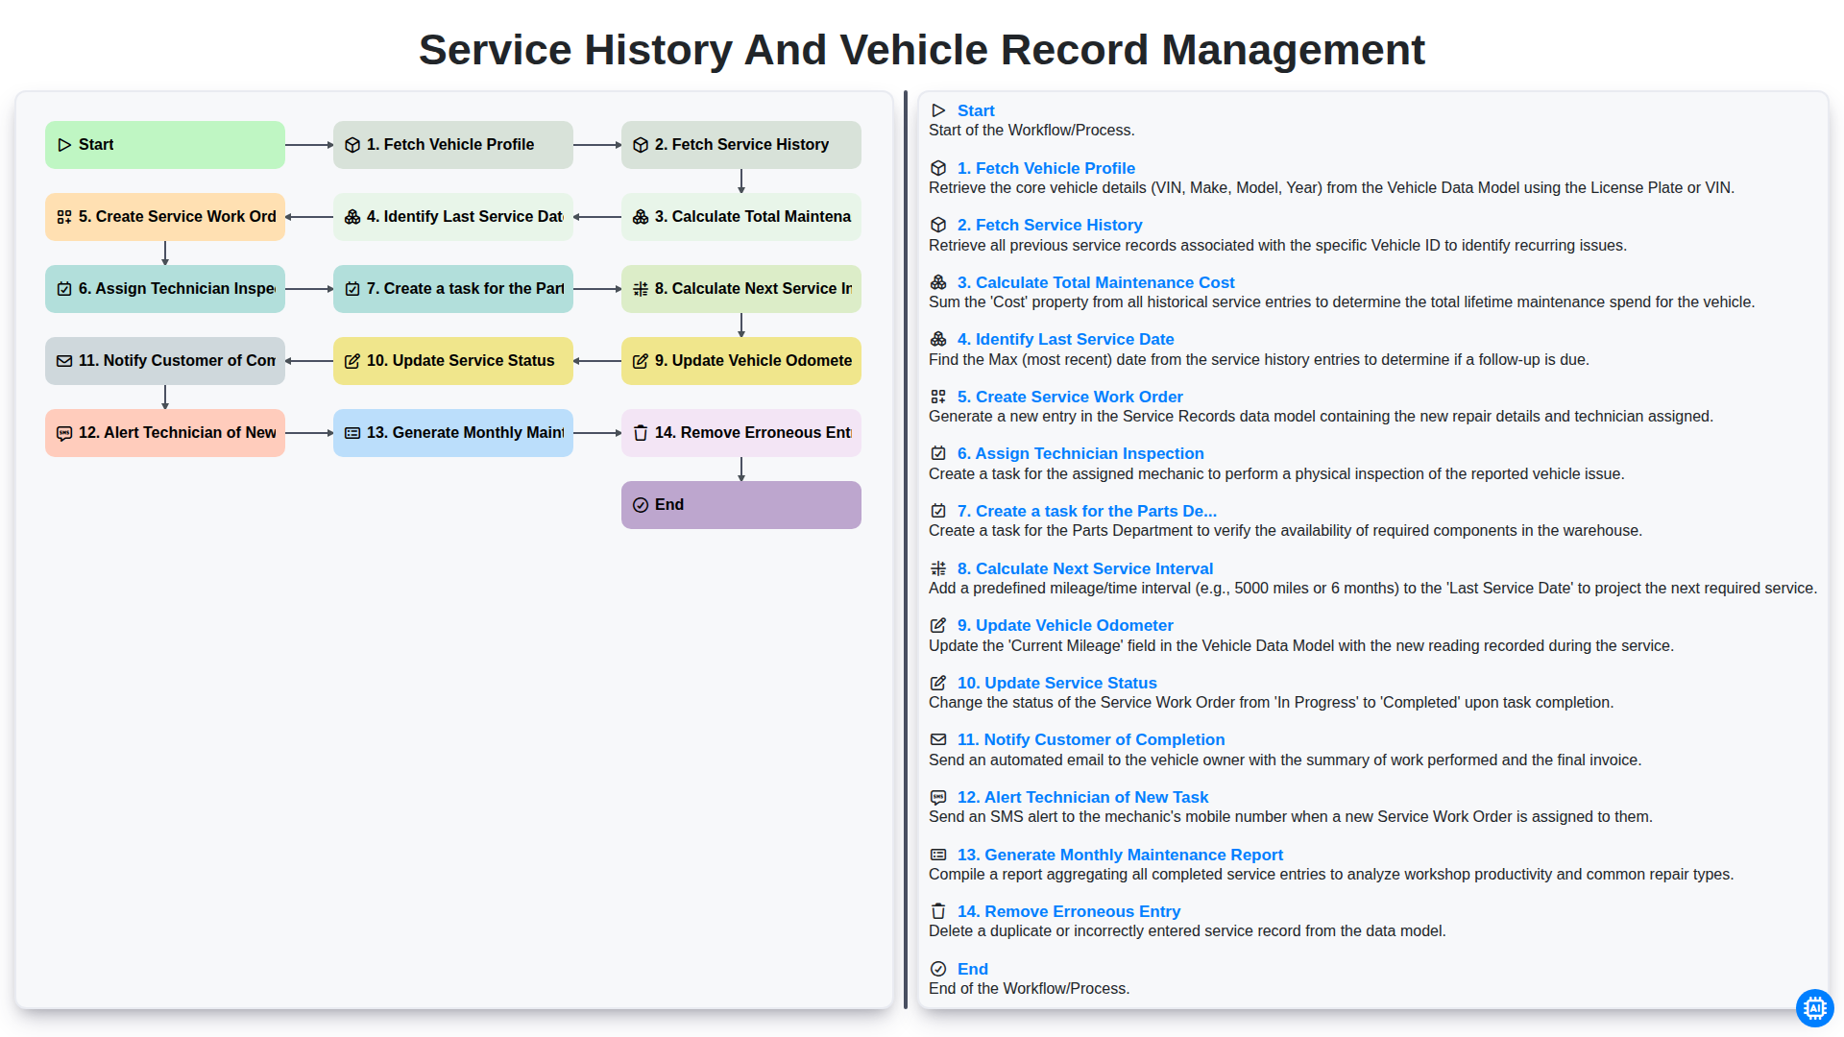
Task: Open the 7. Create a task for the Parts De... link
Action: point(1087,511)
